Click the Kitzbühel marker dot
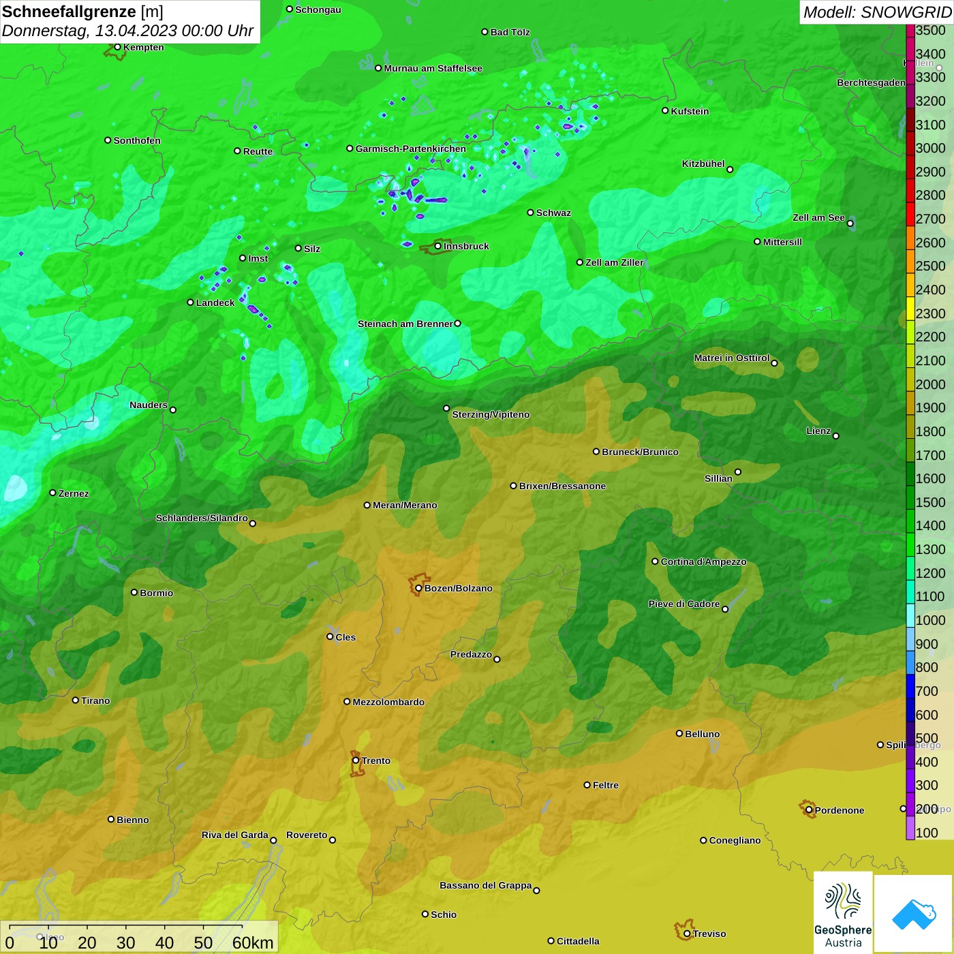 [x=730, y=169]
